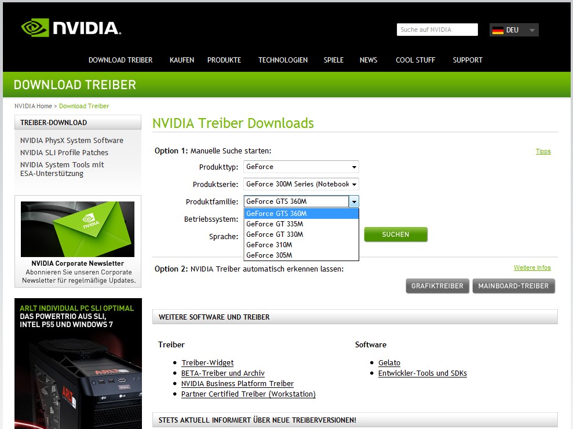Open the BETA-Treiber und Archiv link

click(223, 373)
